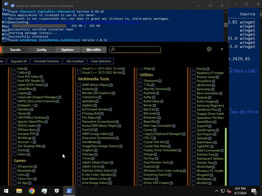Open info (?) link next to Obsidian

[x=32, y=109]
